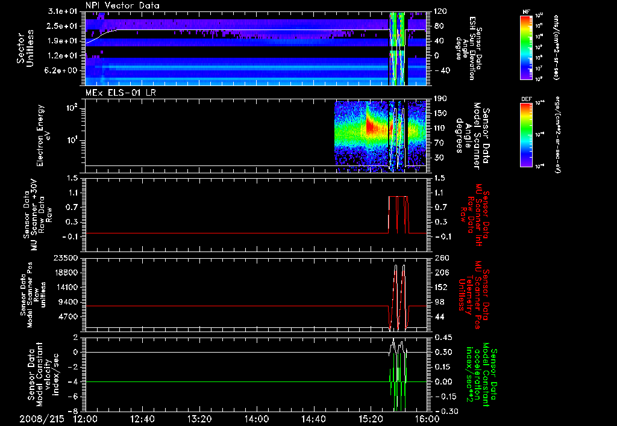The width and height of the screenshot is (617, 426).
Task: Click the 152 telemetry tick label
Action: tap(442, 287)
